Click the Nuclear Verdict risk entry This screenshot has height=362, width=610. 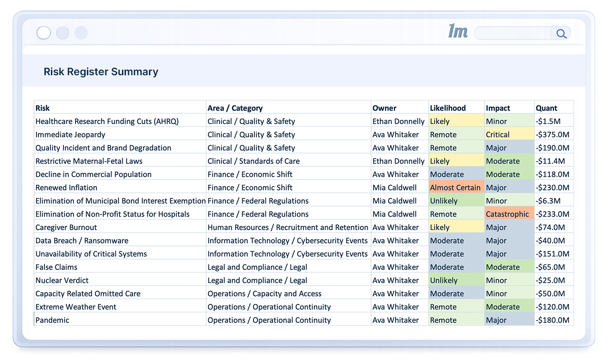[62, 280]
